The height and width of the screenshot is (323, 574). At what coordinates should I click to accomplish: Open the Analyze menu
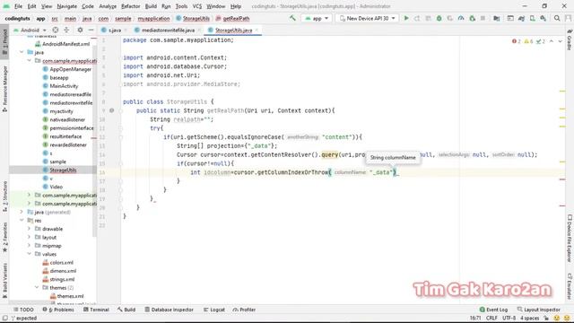pyautogui.click(x=108, y=6)
